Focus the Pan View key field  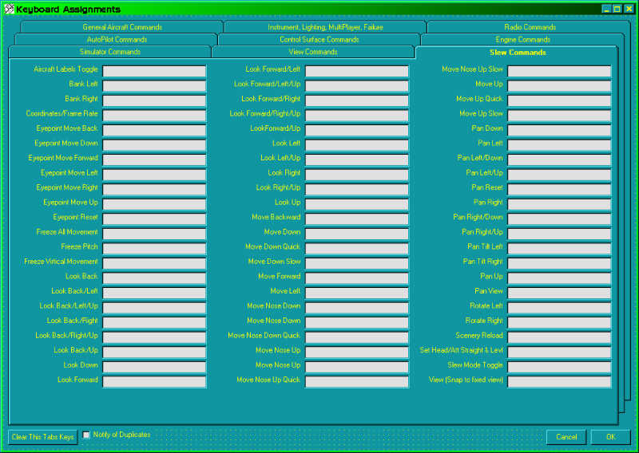pyautogui.click(x=559, y=293)
